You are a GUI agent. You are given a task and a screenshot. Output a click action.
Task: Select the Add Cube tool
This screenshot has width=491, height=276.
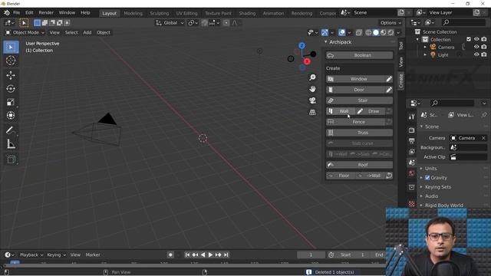tap(11, 159)
